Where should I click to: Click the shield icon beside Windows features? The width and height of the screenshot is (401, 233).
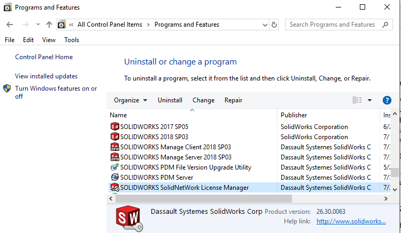click(x=7, y=89)
